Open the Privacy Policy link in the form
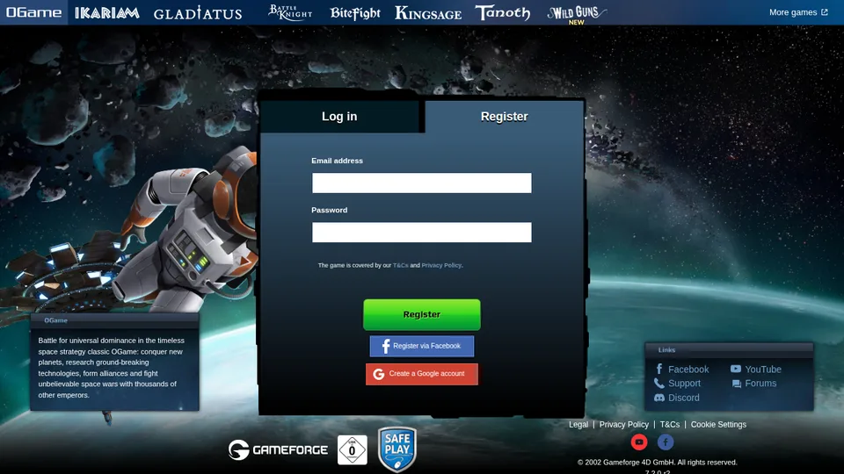Image resolution: width=844 pixels, height=474 pixels. click(441, 265)
